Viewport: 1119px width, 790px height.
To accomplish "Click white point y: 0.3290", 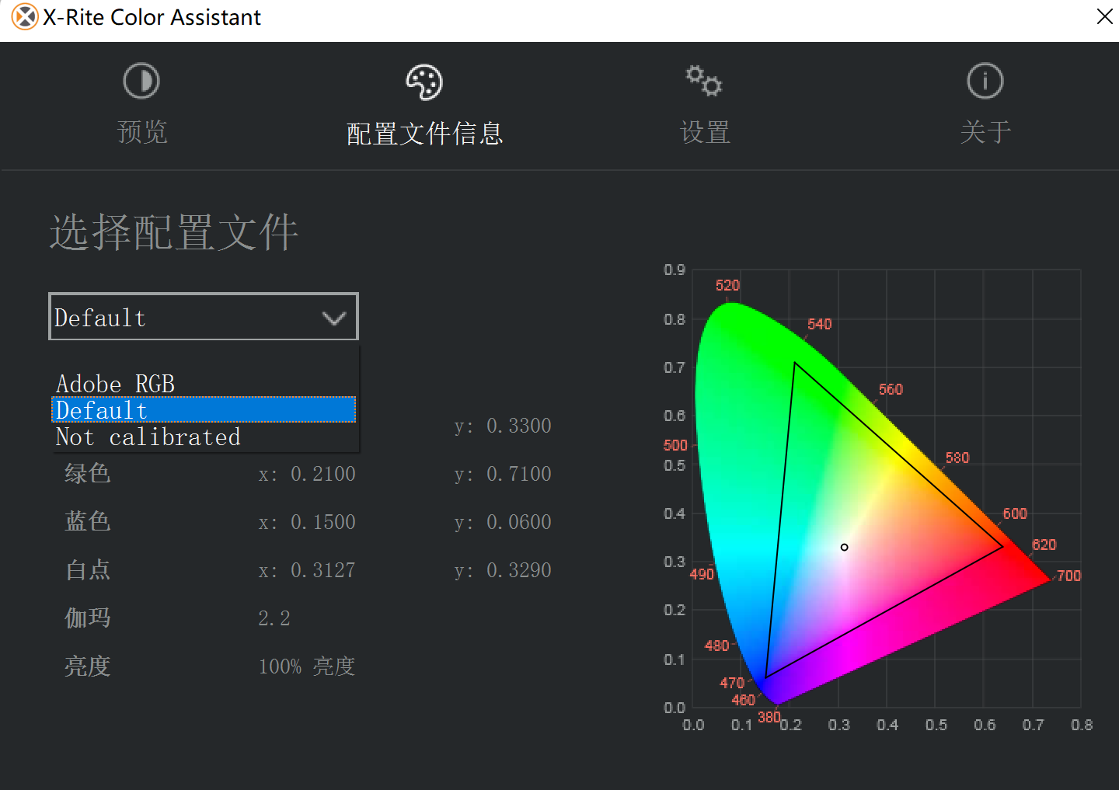I will pos(503,570).
